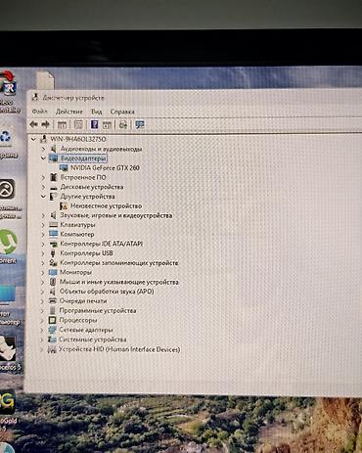Click the chip icon beside Встроенное ПО
The image size is (362, 453).
54,177
